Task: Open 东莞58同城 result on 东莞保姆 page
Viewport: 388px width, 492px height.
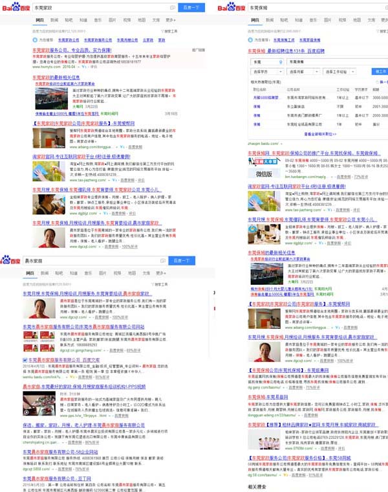Action: tap(299, 458)
